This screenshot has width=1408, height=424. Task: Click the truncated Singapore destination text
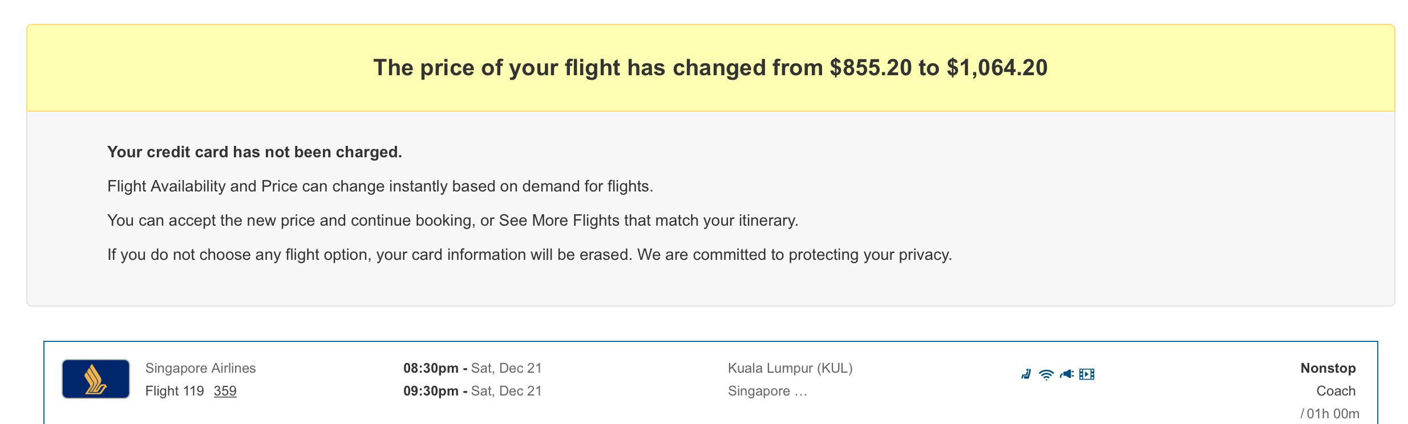[x=767, y=391]
